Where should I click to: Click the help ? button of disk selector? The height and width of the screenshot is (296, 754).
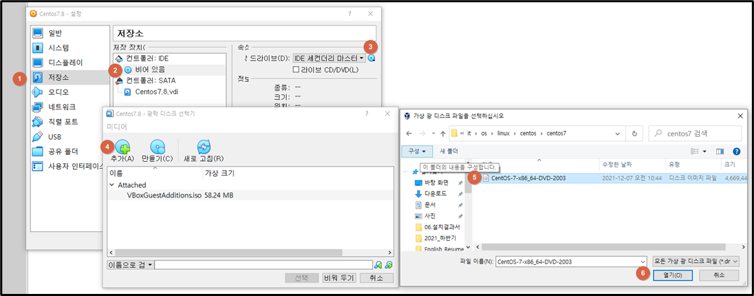click(x=367, y=114)
